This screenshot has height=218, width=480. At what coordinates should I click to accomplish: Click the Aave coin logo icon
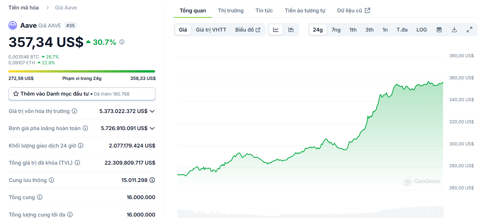tap(13, 25)
